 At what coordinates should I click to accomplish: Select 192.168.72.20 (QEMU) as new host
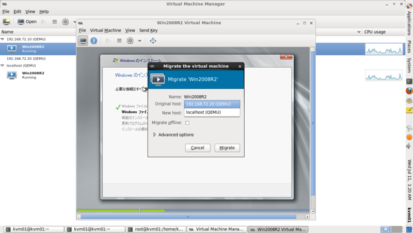(x=212, y=104)
